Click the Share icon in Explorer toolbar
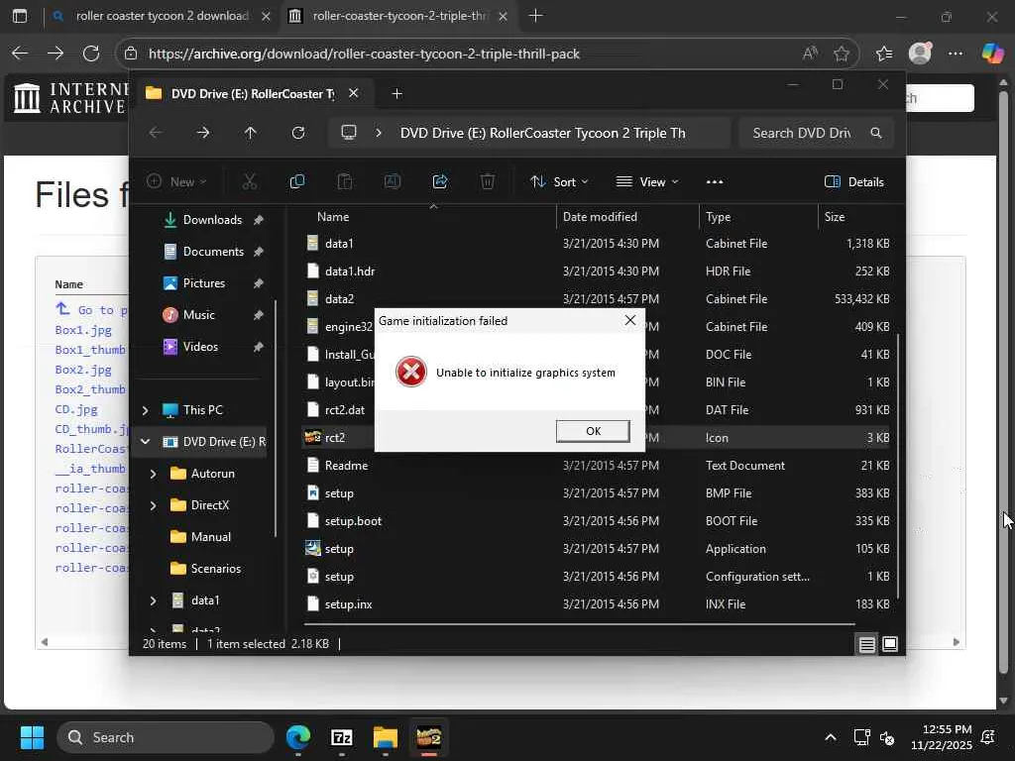Screen dimensions: 1015x761 click(440, 182)
